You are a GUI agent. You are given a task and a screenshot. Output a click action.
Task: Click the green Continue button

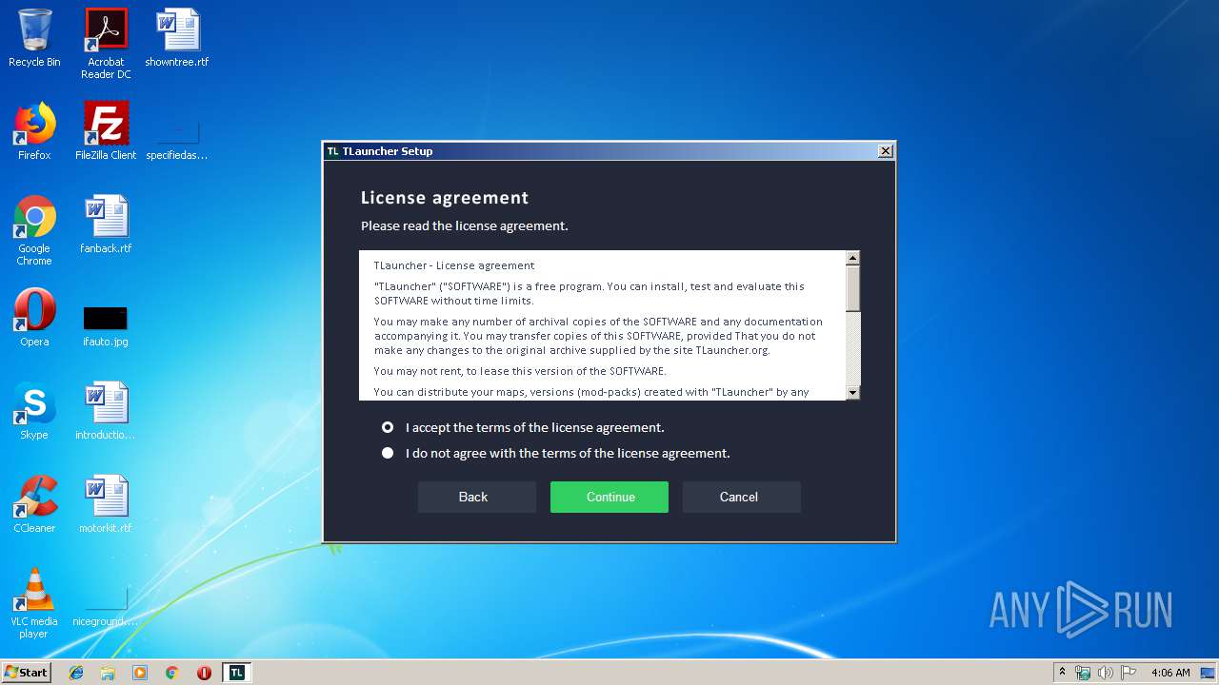[609, 497]
